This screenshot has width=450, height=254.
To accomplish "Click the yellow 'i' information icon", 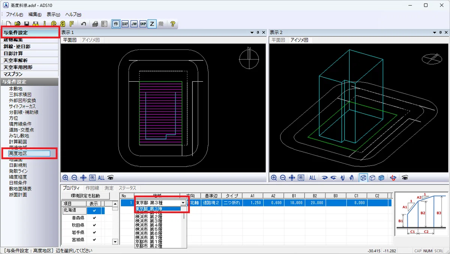I will (45, 24).
